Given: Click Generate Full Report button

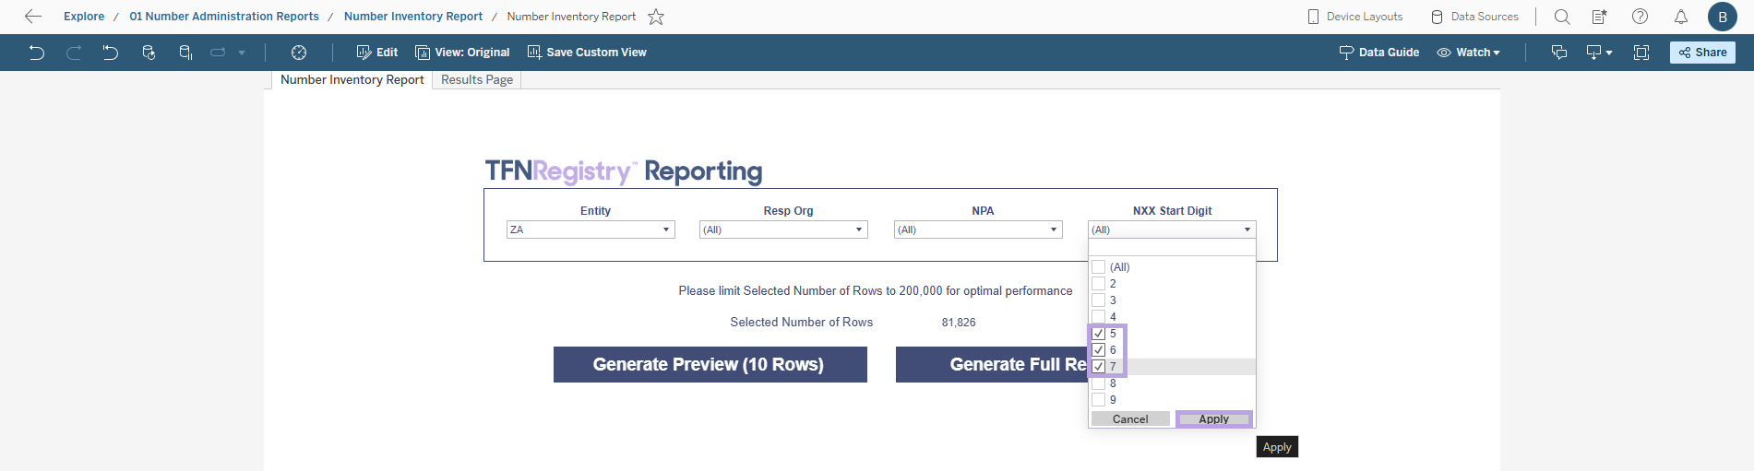Looking at the screenshot, I should [992, 364].
